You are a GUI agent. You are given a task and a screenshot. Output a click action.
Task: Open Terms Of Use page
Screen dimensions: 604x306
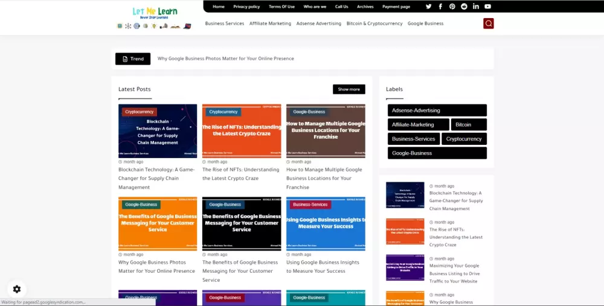[x=281, y=7]
